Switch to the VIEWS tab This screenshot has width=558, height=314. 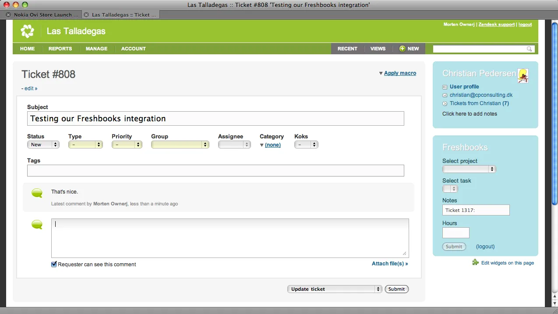378,49
